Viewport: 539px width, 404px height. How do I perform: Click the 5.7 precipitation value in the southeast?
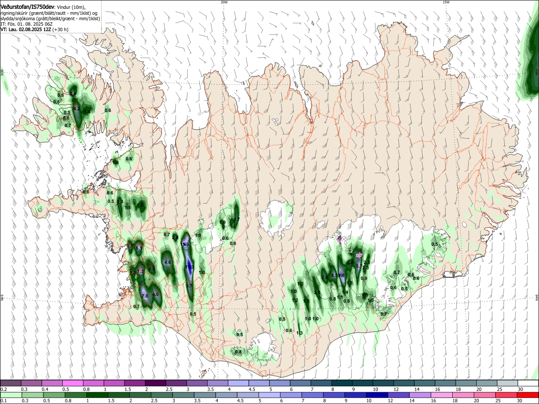tap(359, 266)
